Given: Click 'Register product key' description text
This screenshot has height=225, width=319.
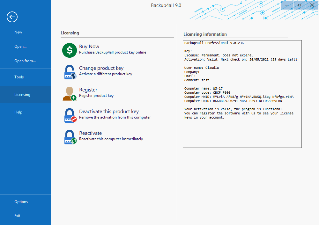Looking at the screenshot, I should [x=96, y=96].
